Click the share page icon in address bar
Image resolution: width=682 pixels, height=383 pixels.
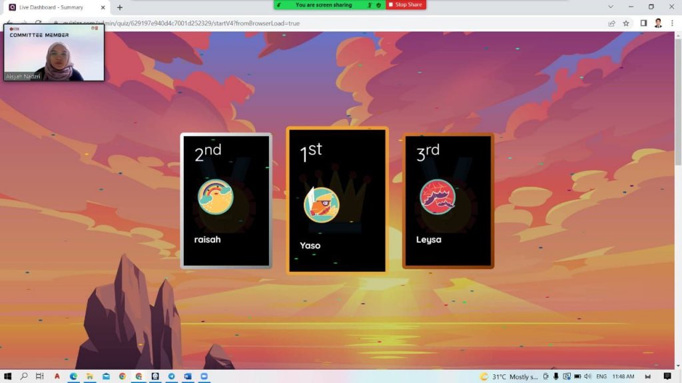(611, 23)
